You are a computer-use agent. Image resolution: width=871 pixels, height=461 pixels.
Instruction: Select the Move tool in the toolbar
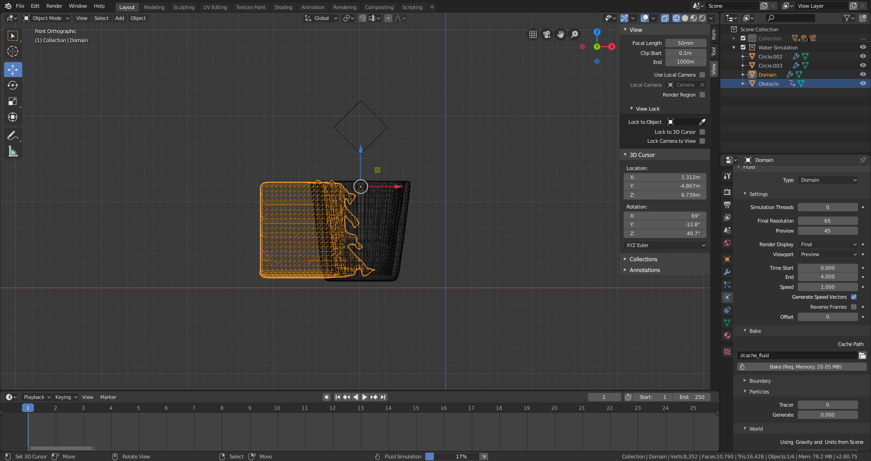(13, 69)
